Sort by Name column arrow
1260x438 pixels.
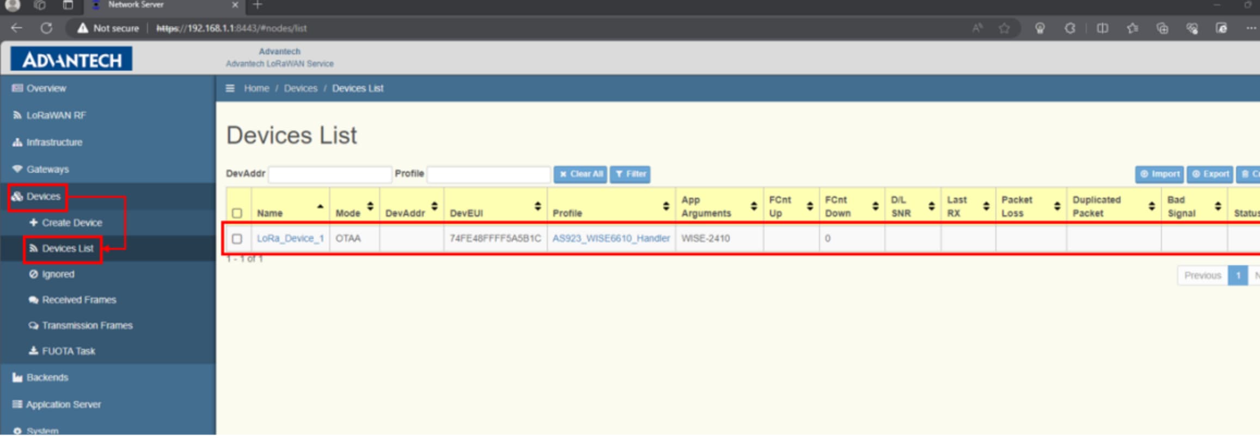[320, 207]
